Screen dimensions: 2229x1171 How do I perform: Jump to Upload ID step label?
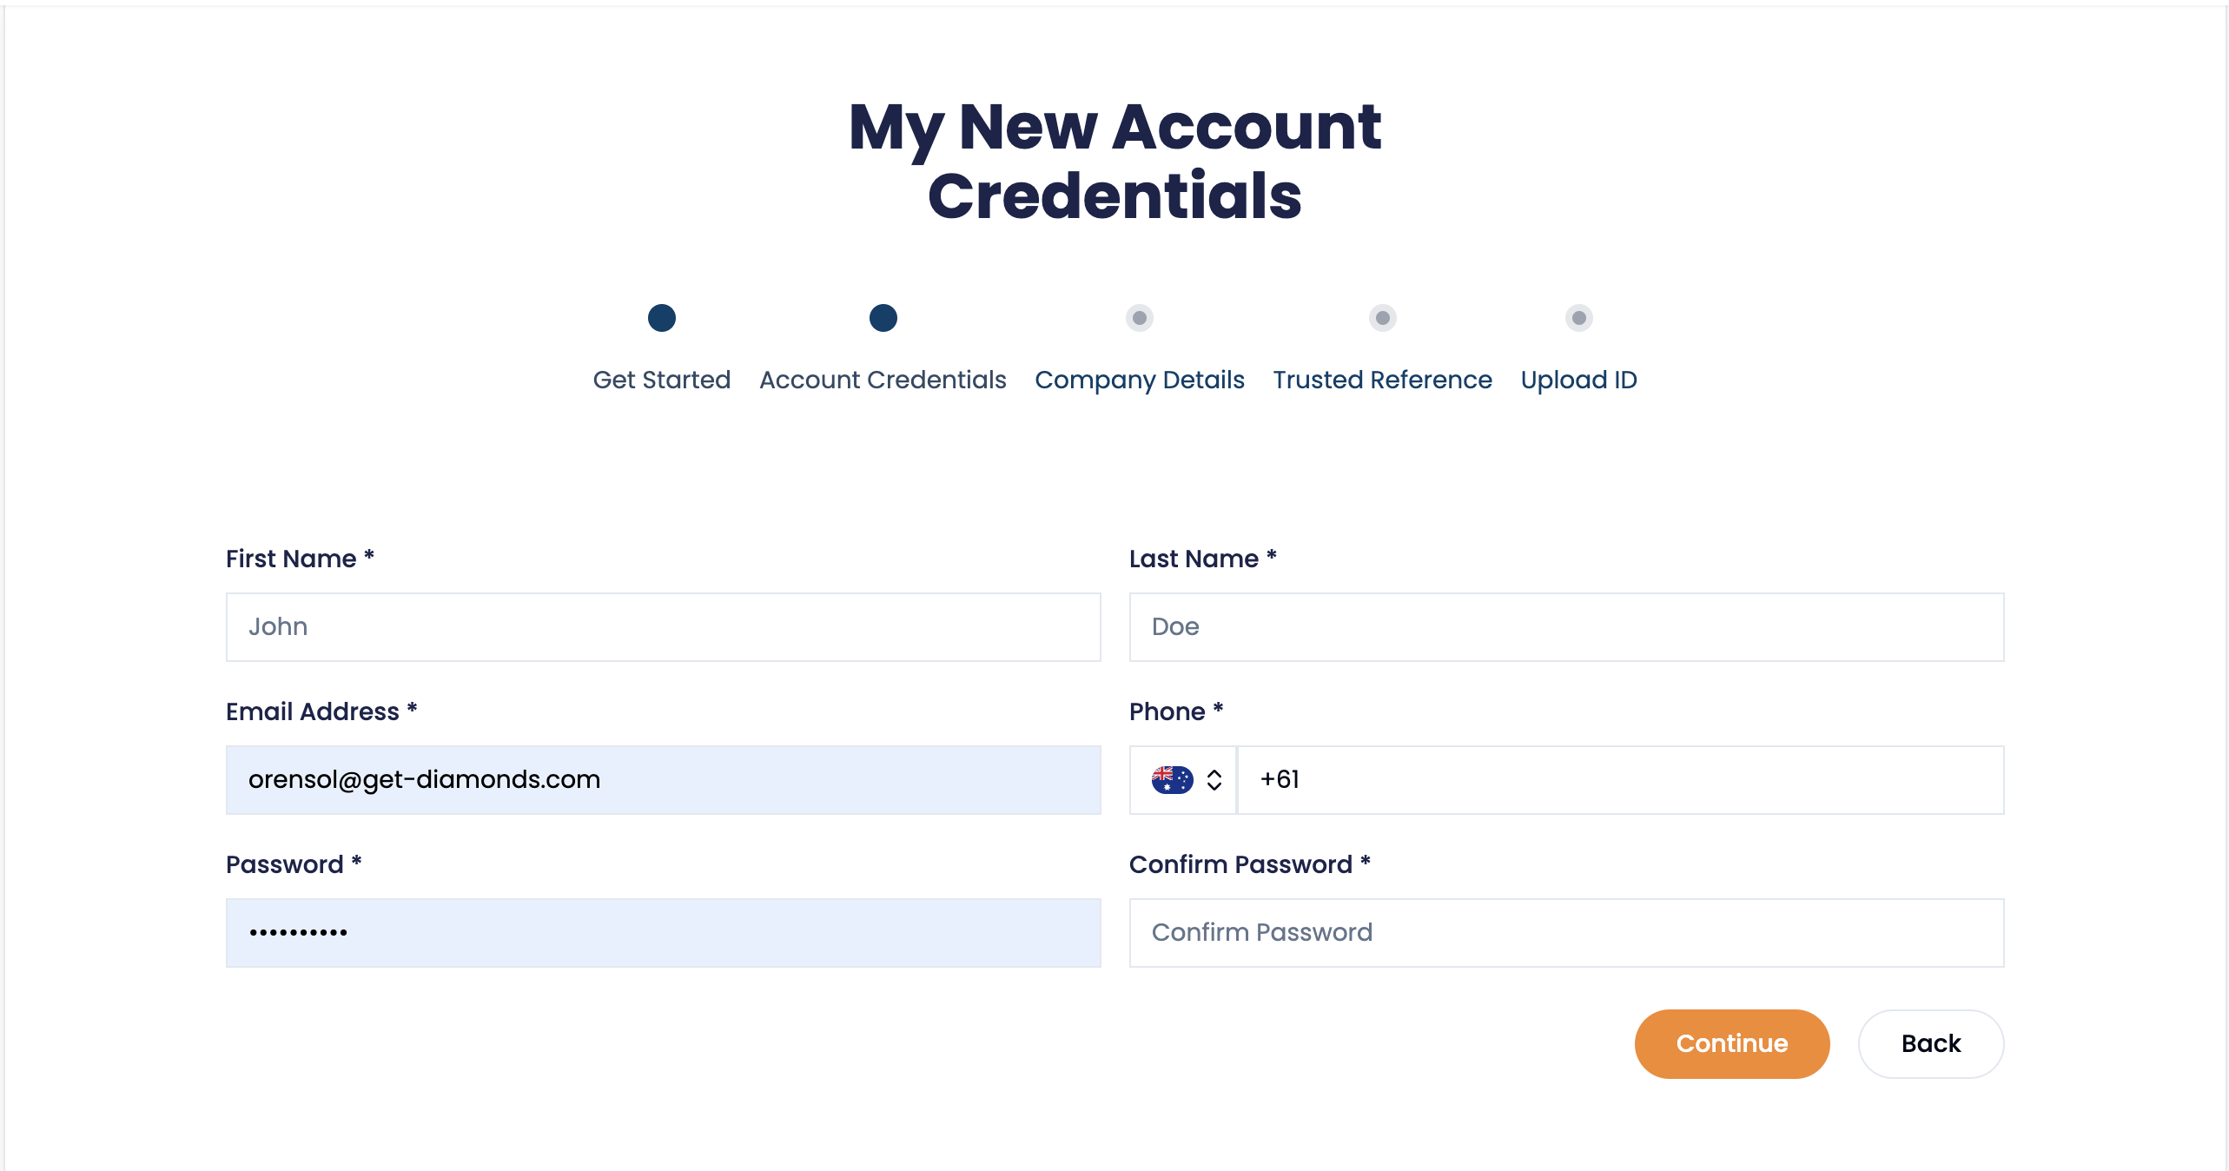tap(1579, 380)
